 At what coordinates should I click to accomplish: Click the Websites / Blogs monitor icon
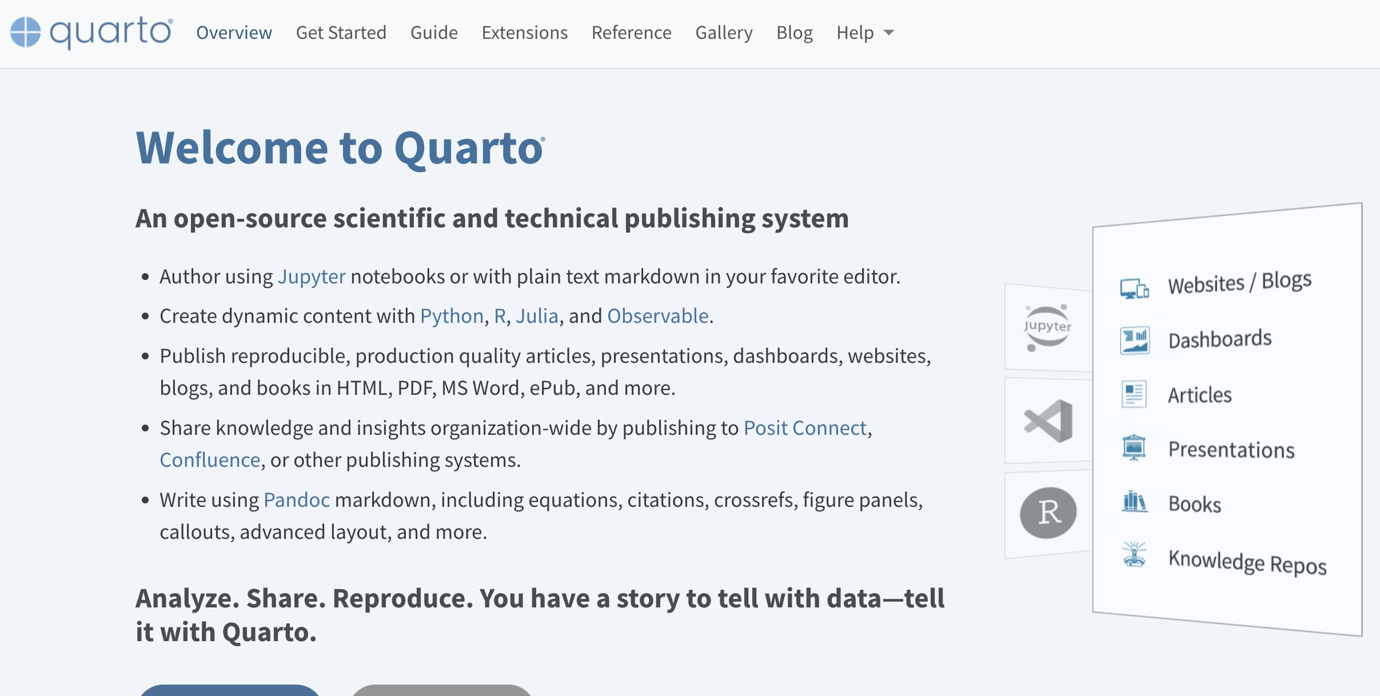pos(1134,289)
